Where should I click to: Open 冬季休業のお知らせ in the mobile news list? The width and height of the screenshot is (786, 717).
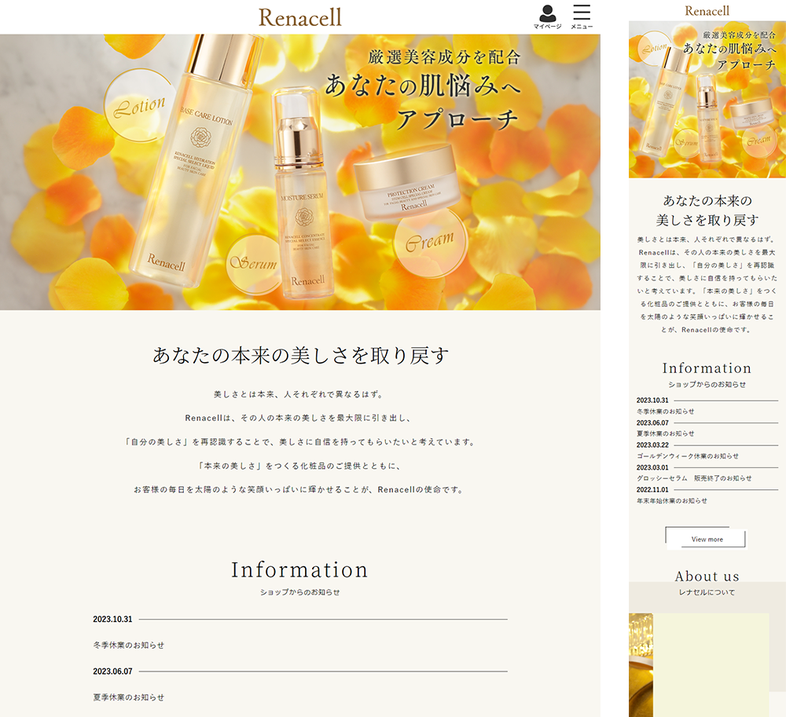665,411
